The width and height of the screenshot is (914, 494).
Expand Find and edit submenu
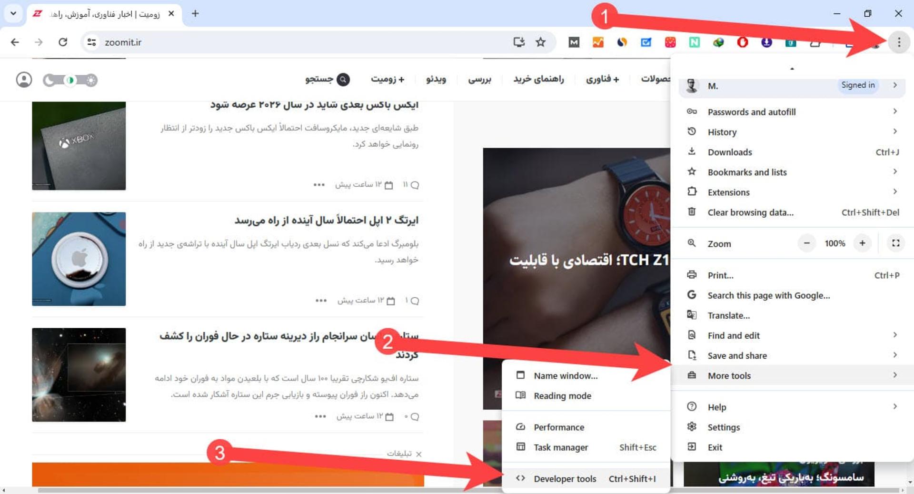tap(792, 335)
